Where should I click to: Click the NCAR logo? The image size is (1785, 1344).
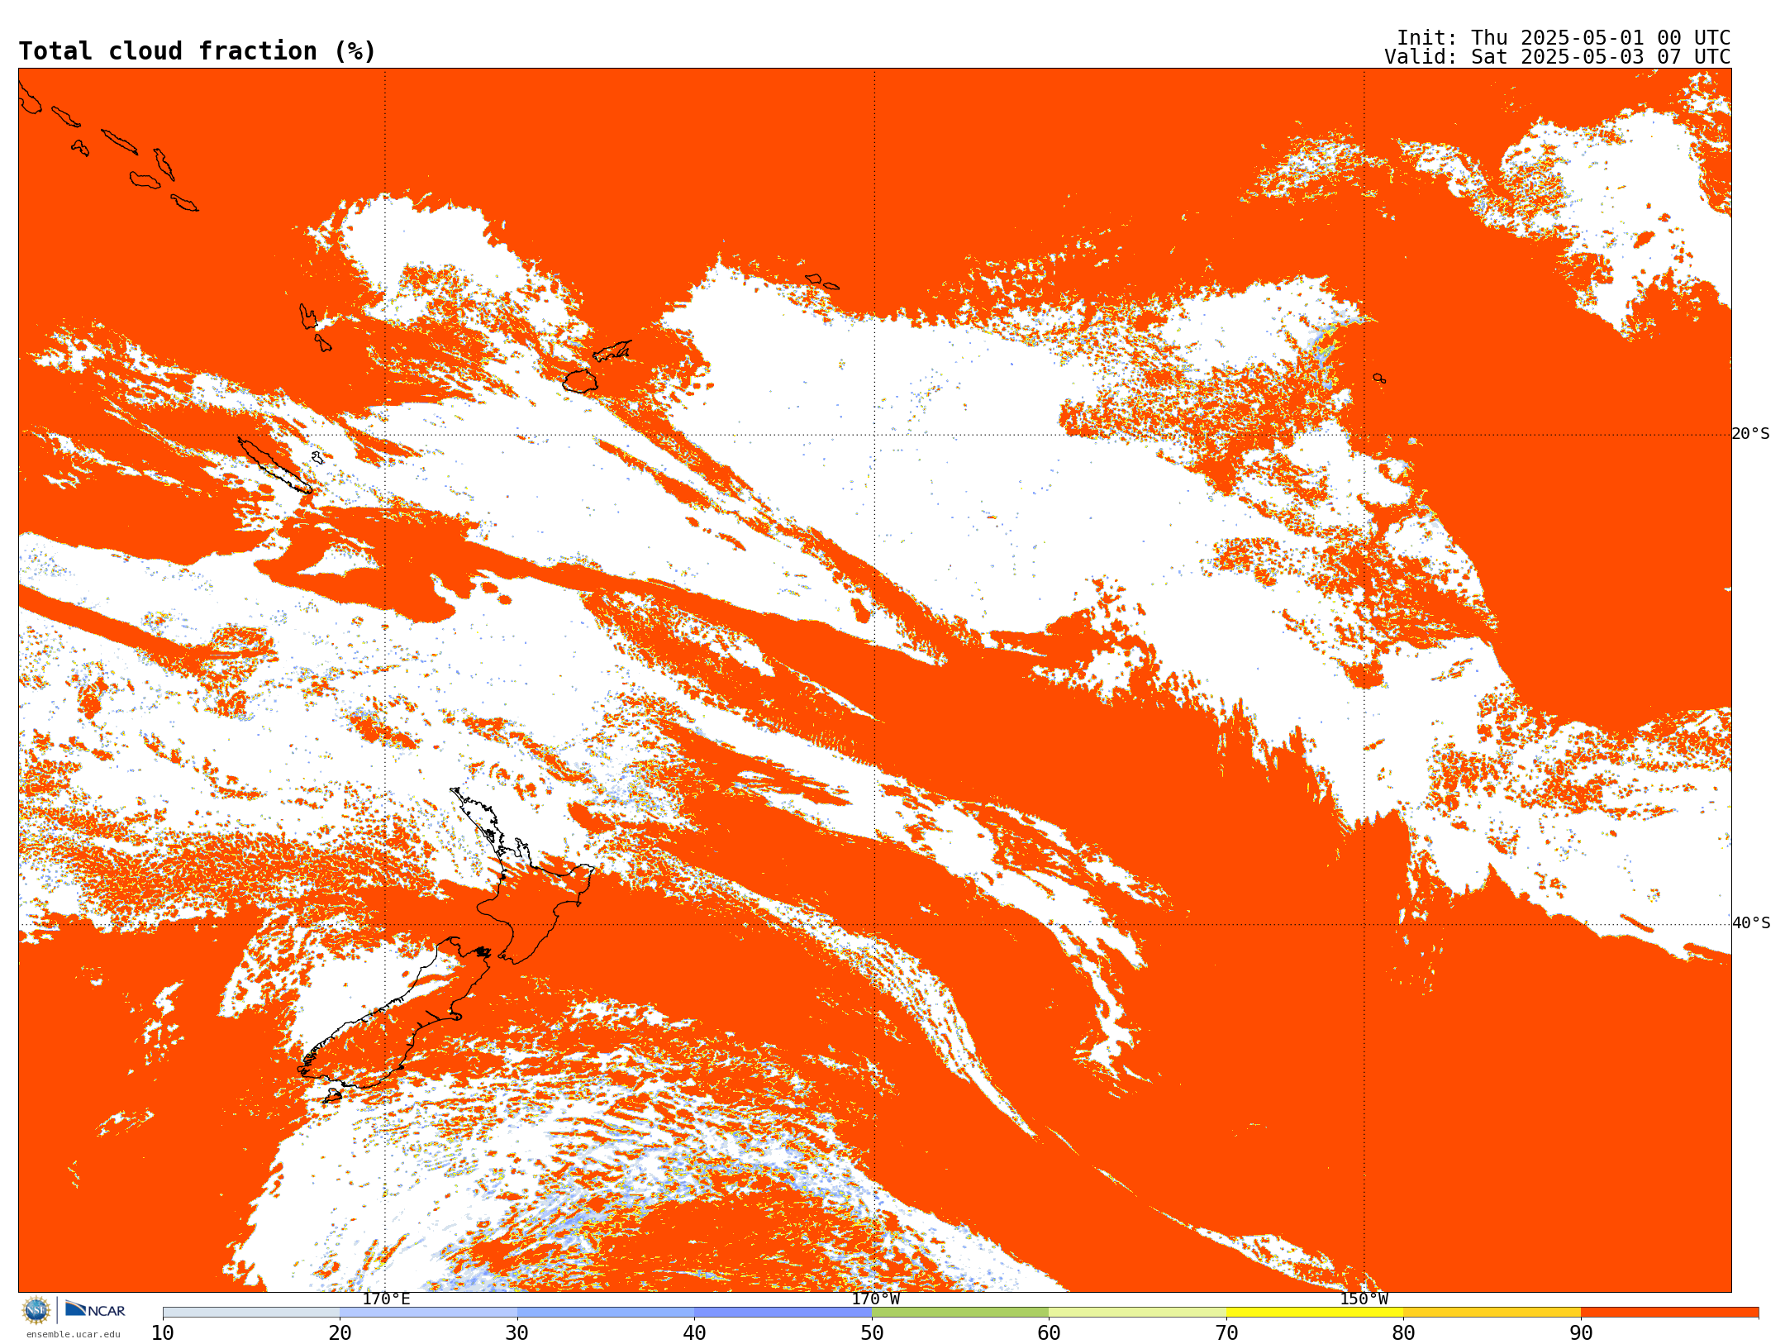coord(95,1309)
